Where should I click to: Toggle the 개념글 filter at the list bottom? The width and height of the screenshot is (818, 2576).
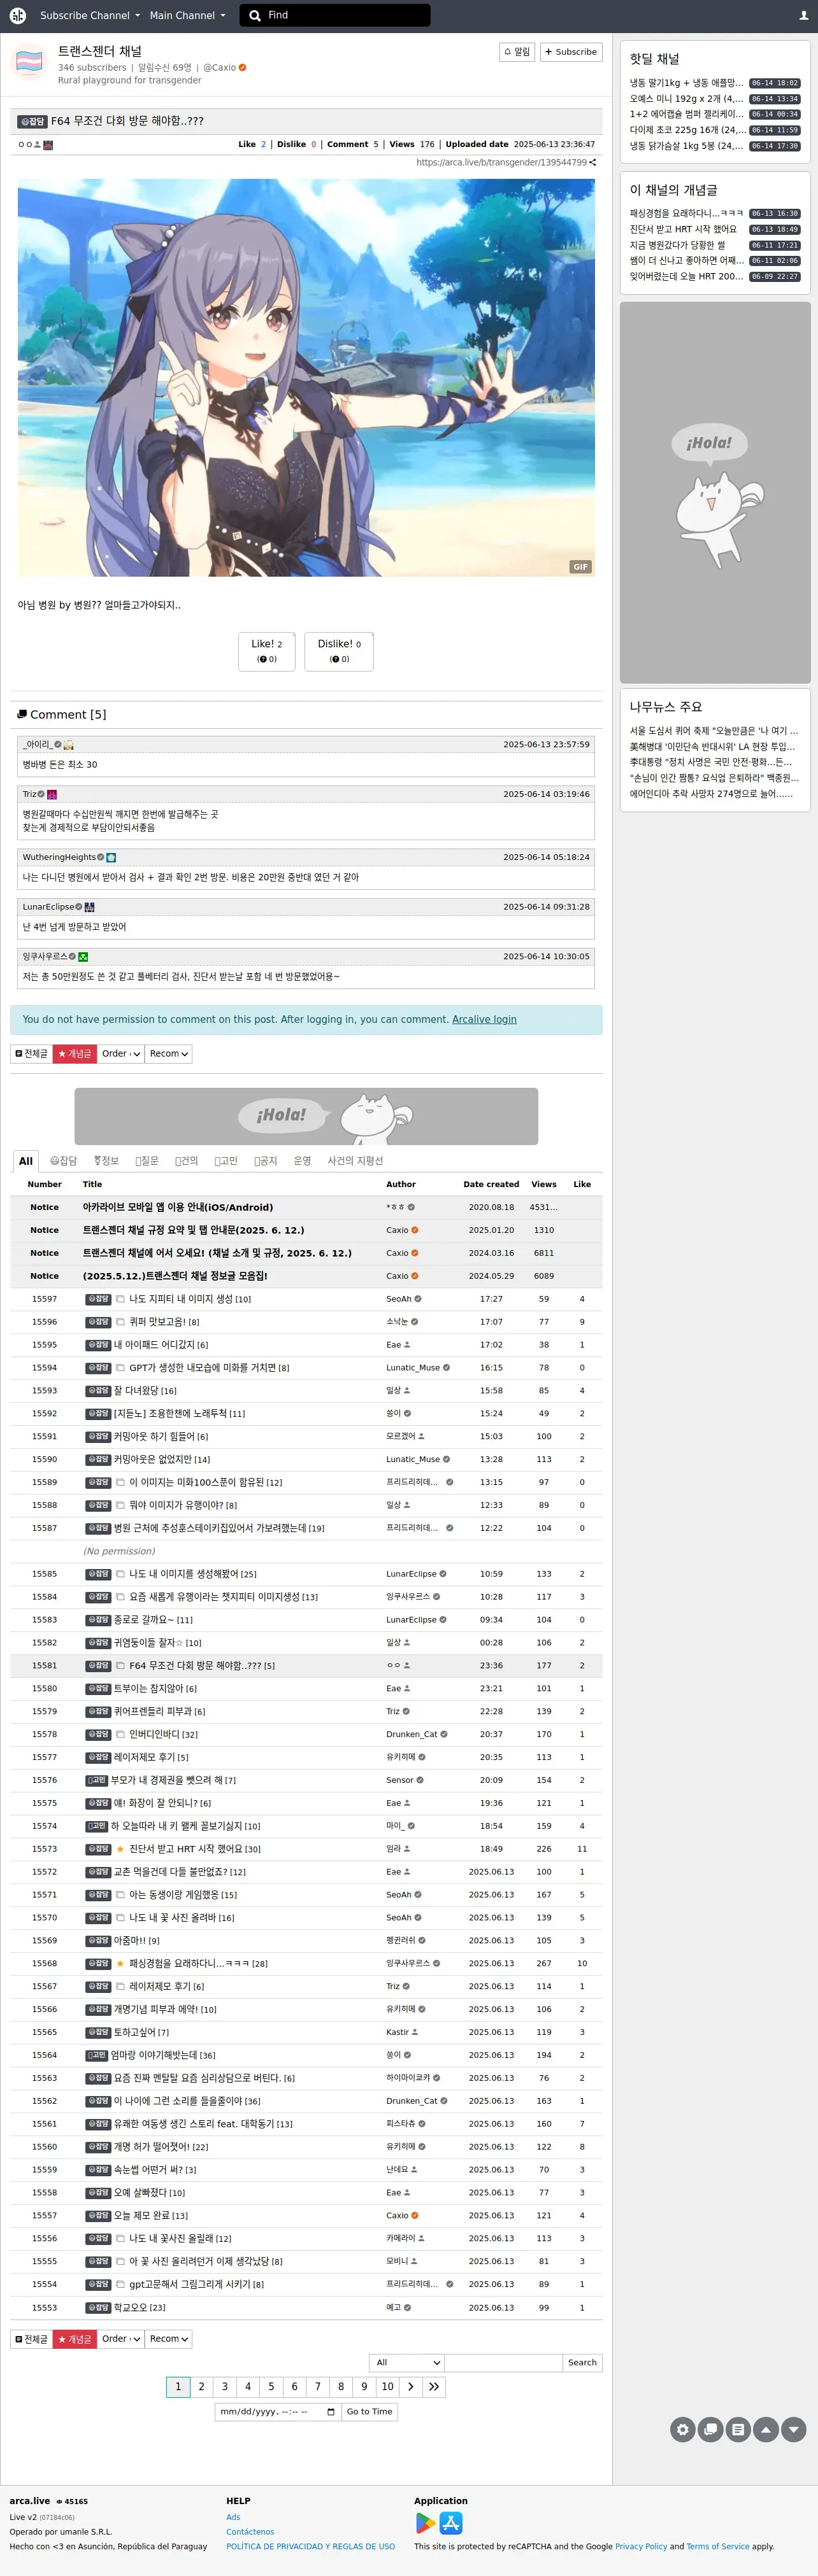[x=74, y=2339]
